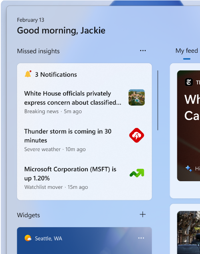Add a widget with the plus button

pos(143,214)
